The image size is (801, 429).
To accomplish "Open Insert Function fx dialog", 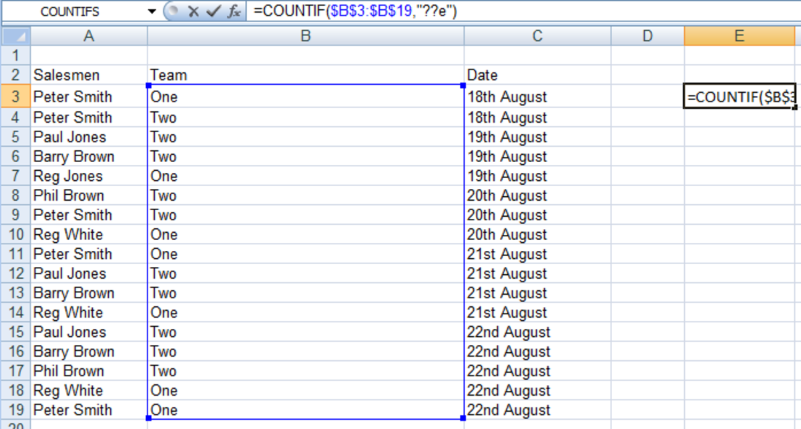I will (x=233, y=11).
